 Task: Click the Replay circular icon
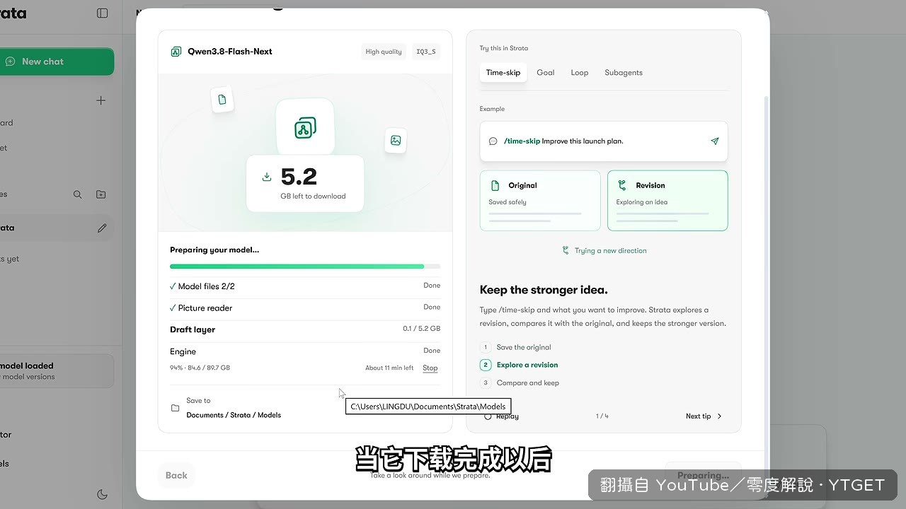[x=488, y=416]
